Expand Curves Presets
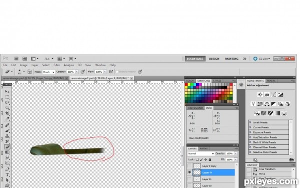The height and width of the screenshot is (188, 300). (250, 127)
